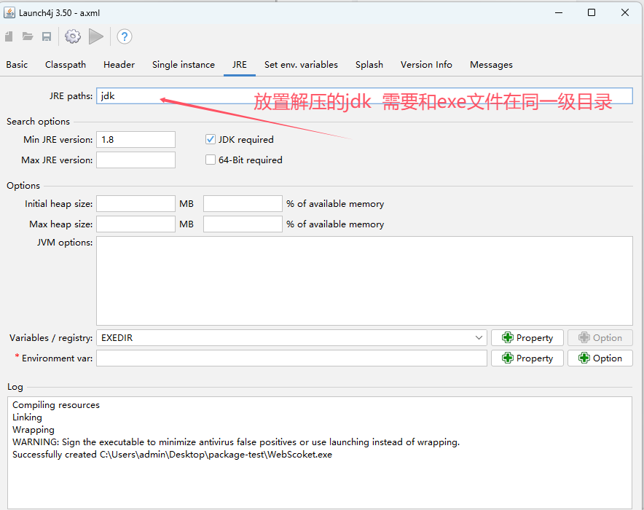Minimize the Launch4j window

click(x=559, y=12)
